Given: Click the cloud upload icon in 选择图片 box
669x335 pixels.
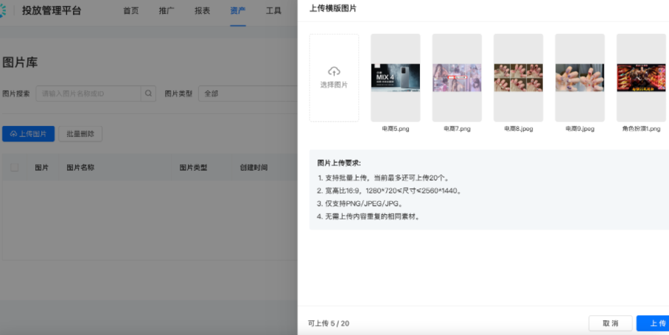Looking at the screenshot, I should coord(334,71).
